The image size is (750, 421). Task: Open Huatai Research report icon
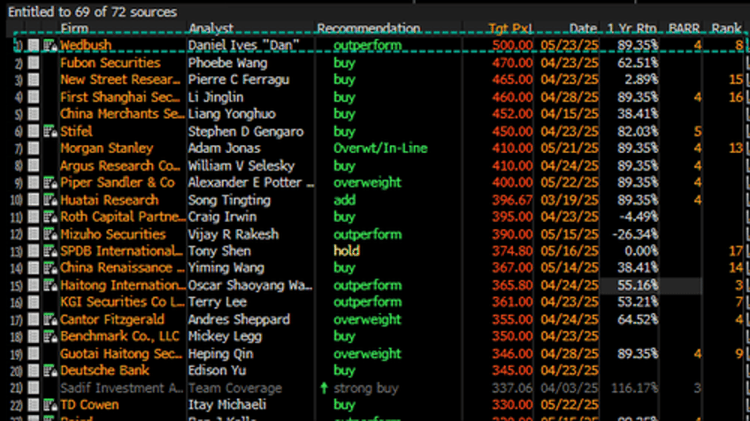(x=50, y=200)
